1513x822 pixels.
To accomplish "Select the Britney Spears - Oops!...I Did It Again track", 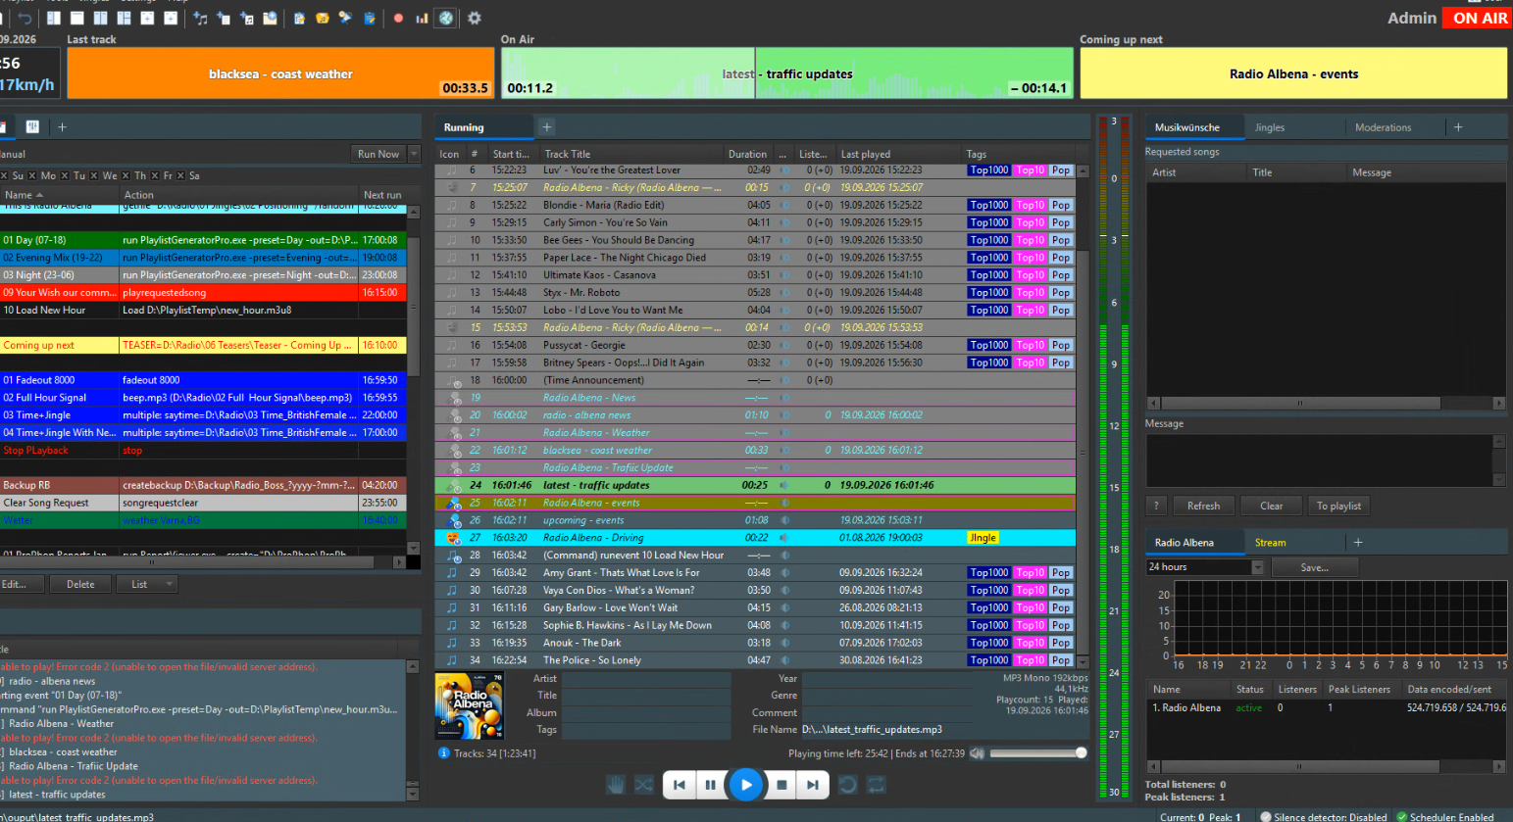I will pos(755,363).
